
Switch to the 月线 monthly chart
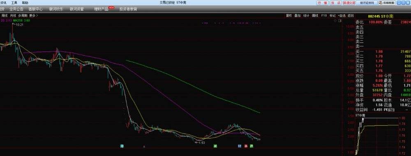point(13,16)
